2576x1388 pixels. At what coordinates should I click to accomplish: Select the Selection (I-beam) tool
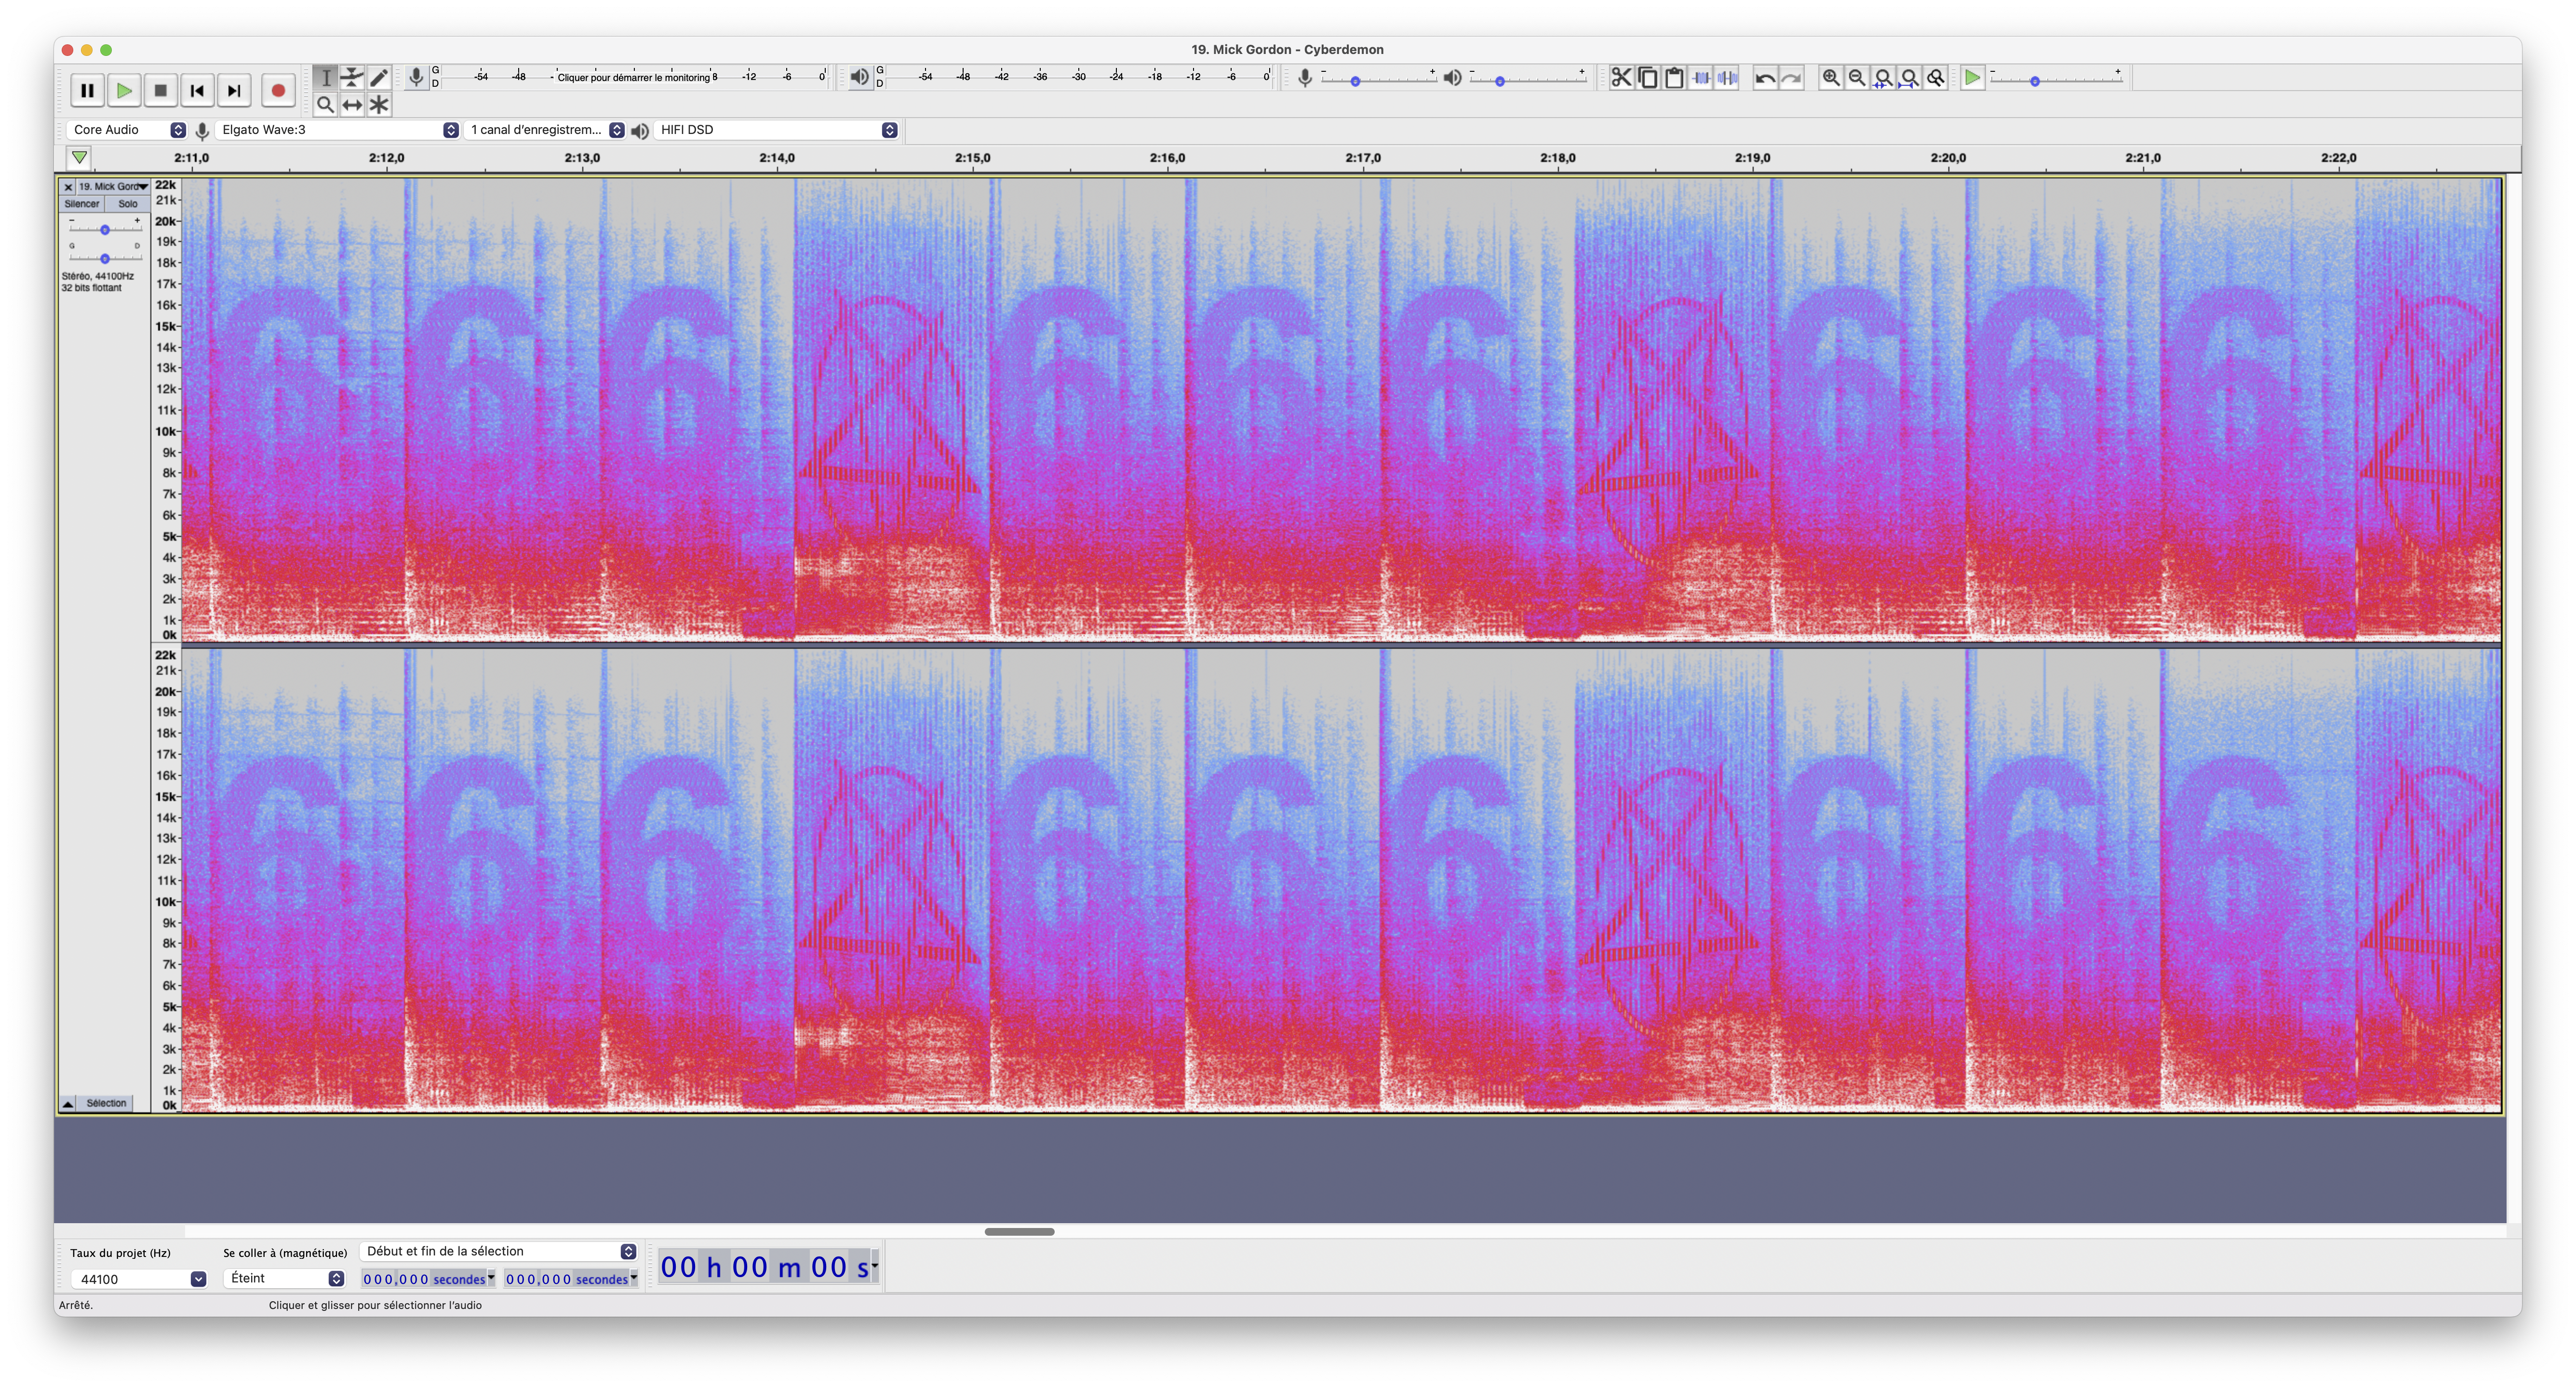tap(325, 77)
